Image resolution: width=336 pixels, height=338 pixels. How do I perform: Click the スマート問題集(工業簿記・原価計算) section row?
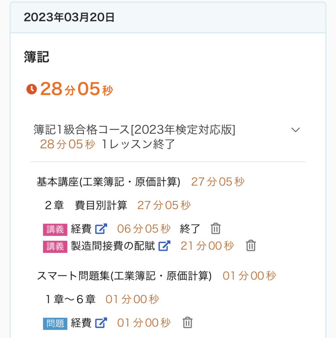tap(124, 276)
